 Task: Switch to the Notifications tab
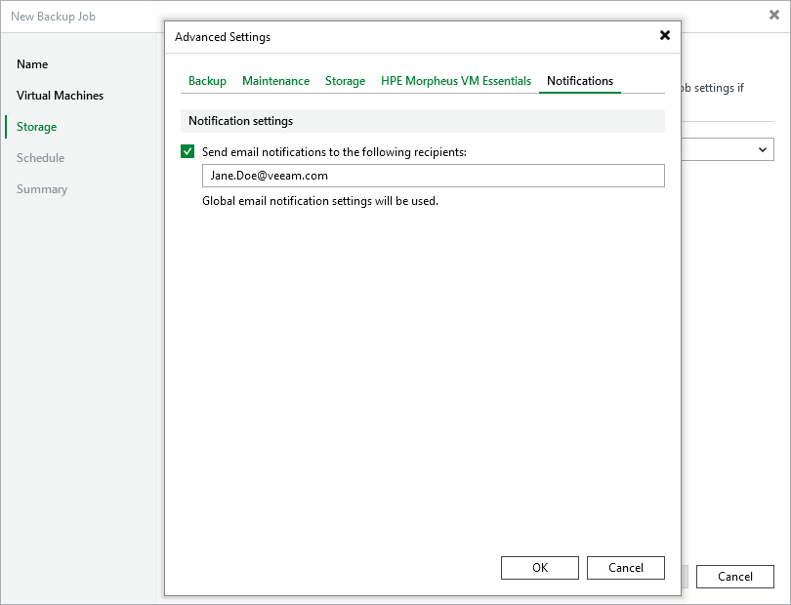(579, 81)
